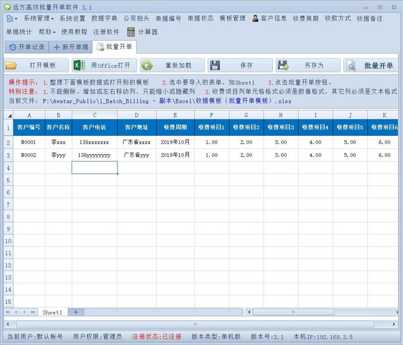Click the open template folder icon
This screenshot has width=403, height=345.
point(11,65)
